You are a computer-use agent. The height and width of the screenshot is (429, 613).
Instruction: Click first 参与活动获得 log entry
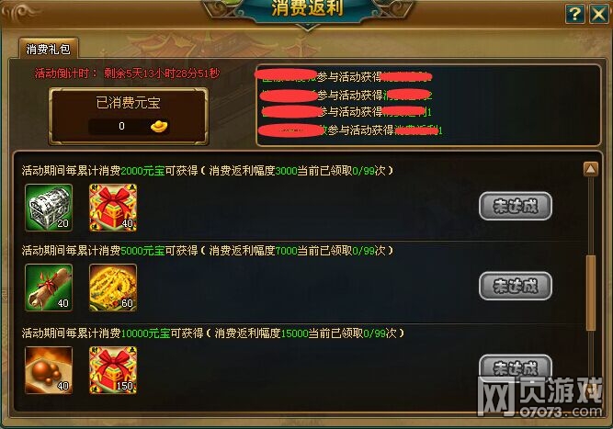(343, 76)
